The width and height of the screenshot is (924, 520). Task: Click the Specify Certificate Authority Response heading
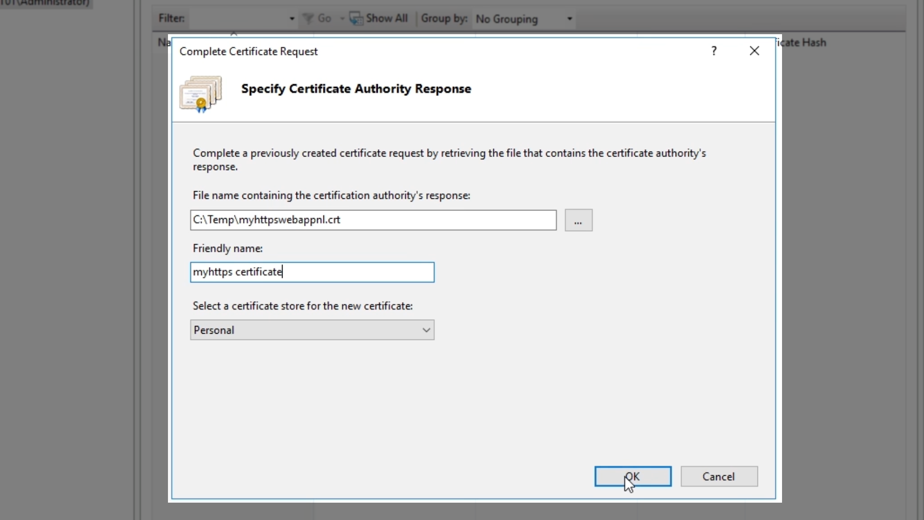click(356, 89)
